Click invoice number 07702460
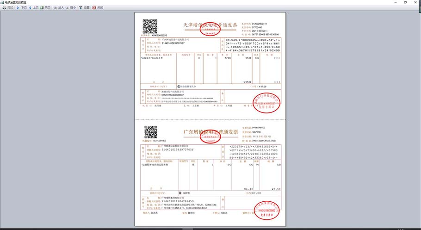 point(257,27)
